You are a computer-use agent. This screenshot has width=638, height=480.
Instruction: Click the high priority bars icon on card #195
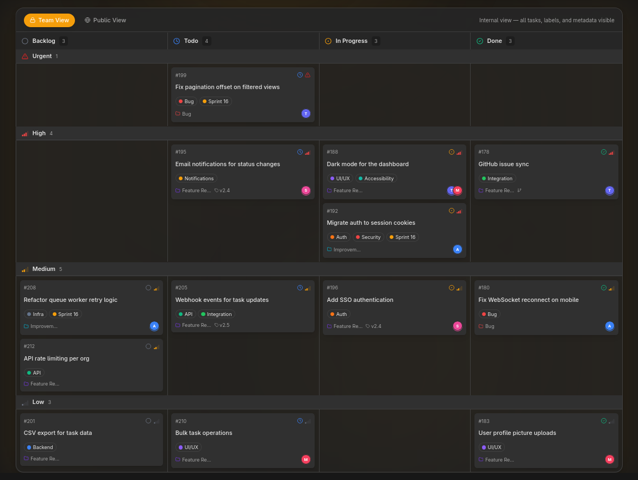308,152
